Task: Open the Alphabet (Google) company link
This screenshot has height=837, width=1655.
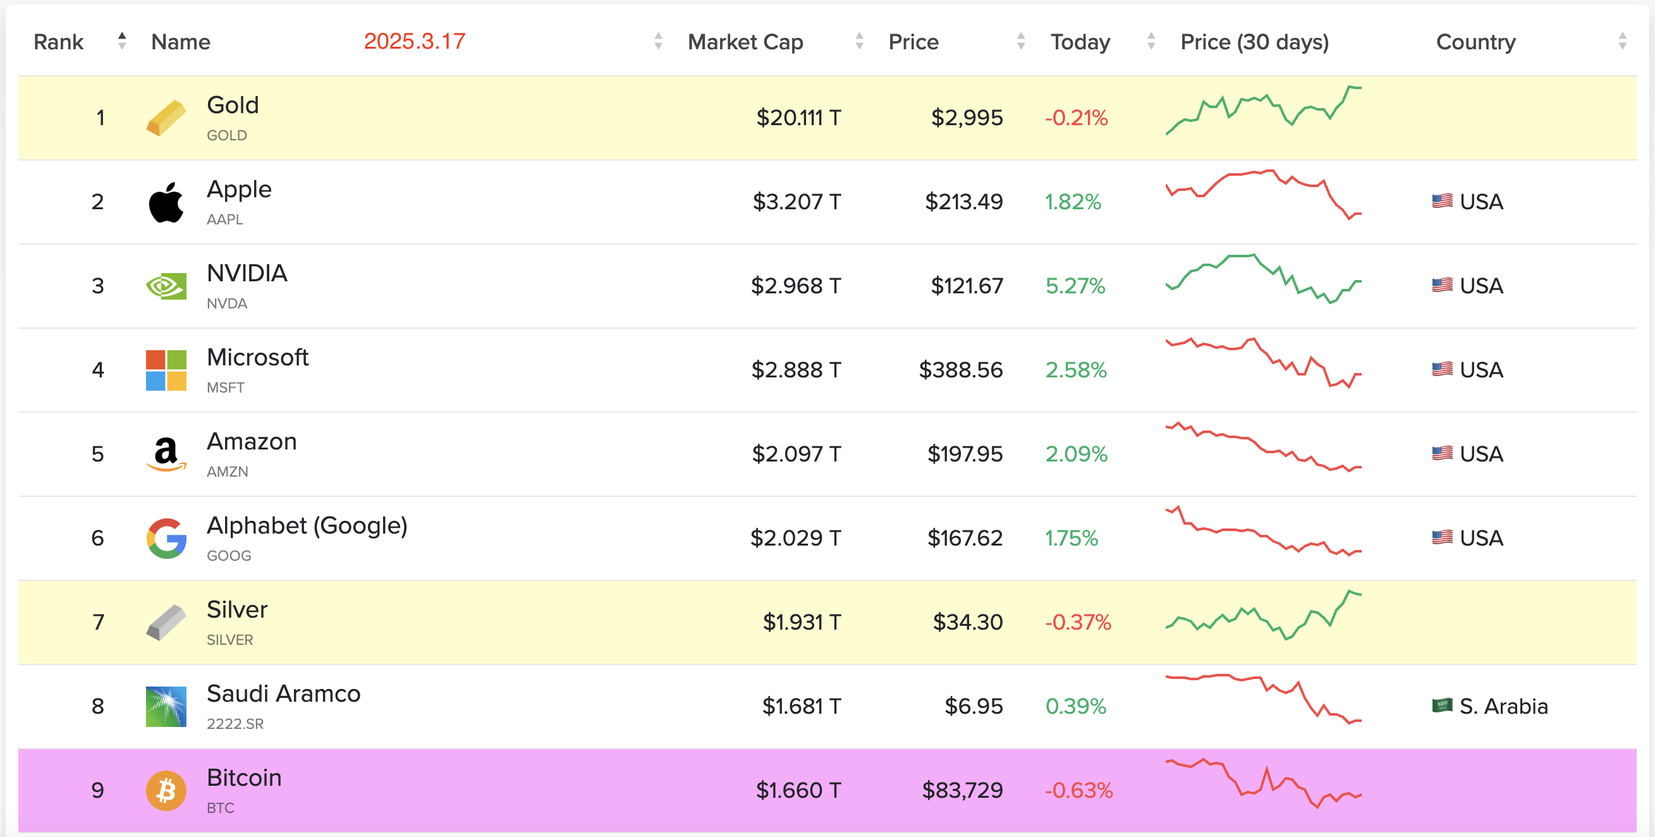Action: pos(307,525)
